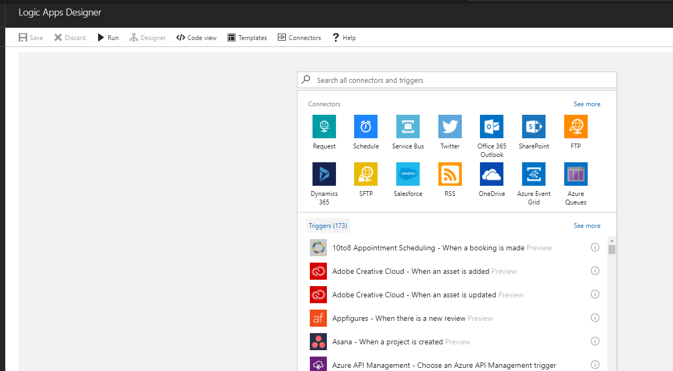Pick the SharePoint connector icon
This screenshot has height=371, width=673.
(x=534, y=127)
